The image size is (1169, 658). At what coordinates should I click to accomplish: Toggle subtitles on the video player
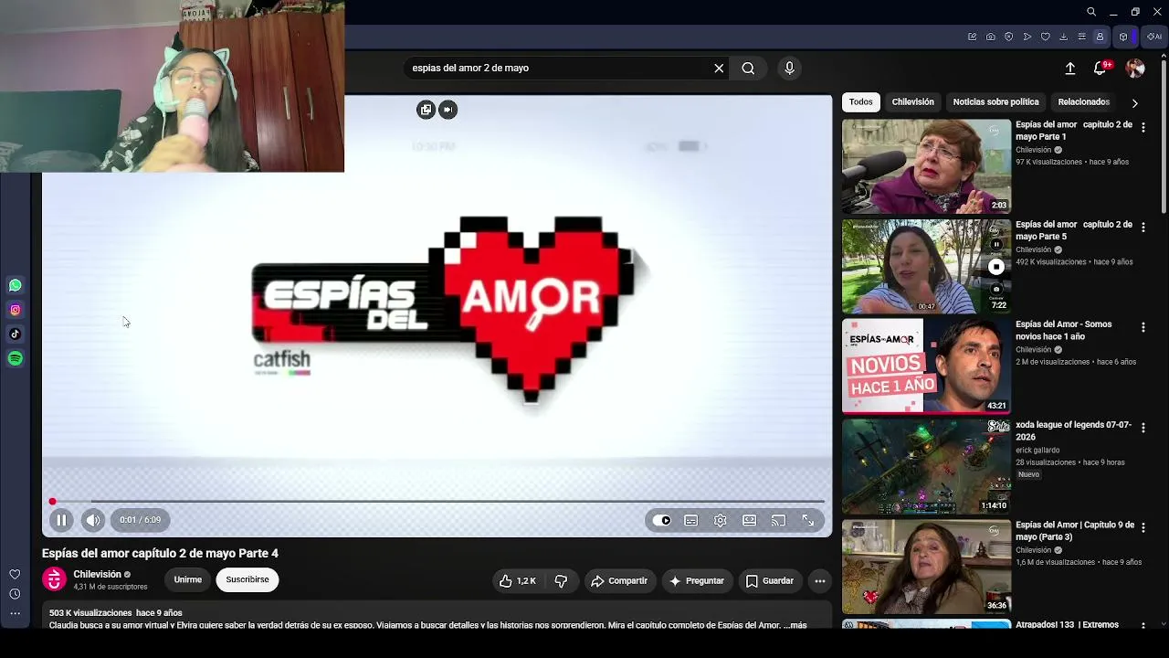[691, 520]
